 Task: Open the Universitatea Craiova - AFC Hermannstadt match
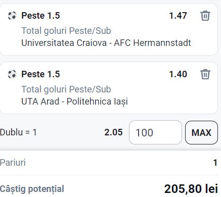(106, 43)
